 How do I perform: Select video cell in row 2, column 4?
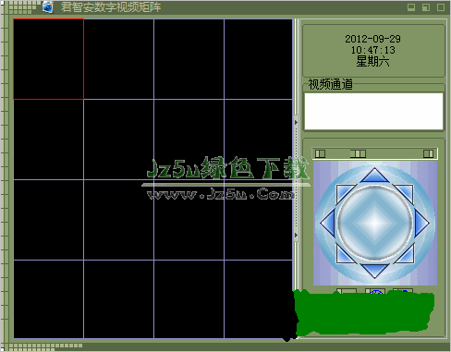pyautogui.click(x=259, y=140)
